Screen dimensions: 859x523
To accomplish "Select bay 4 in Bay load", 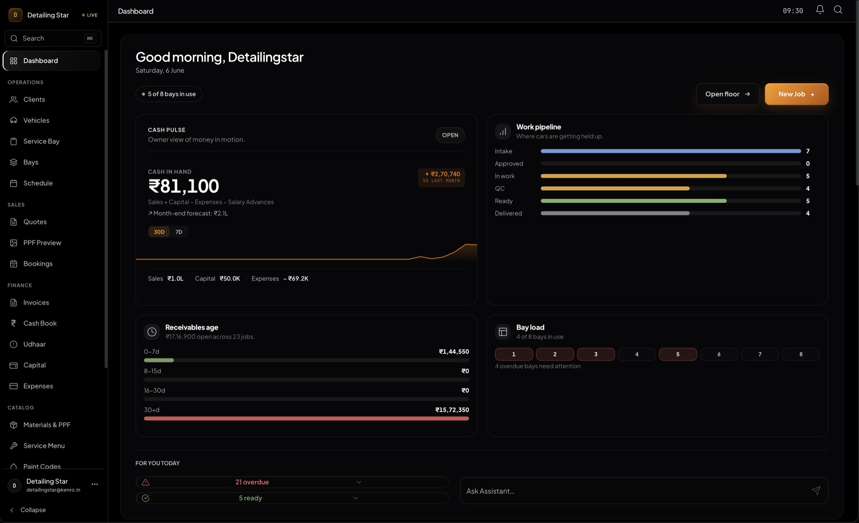I will point(637,354).
